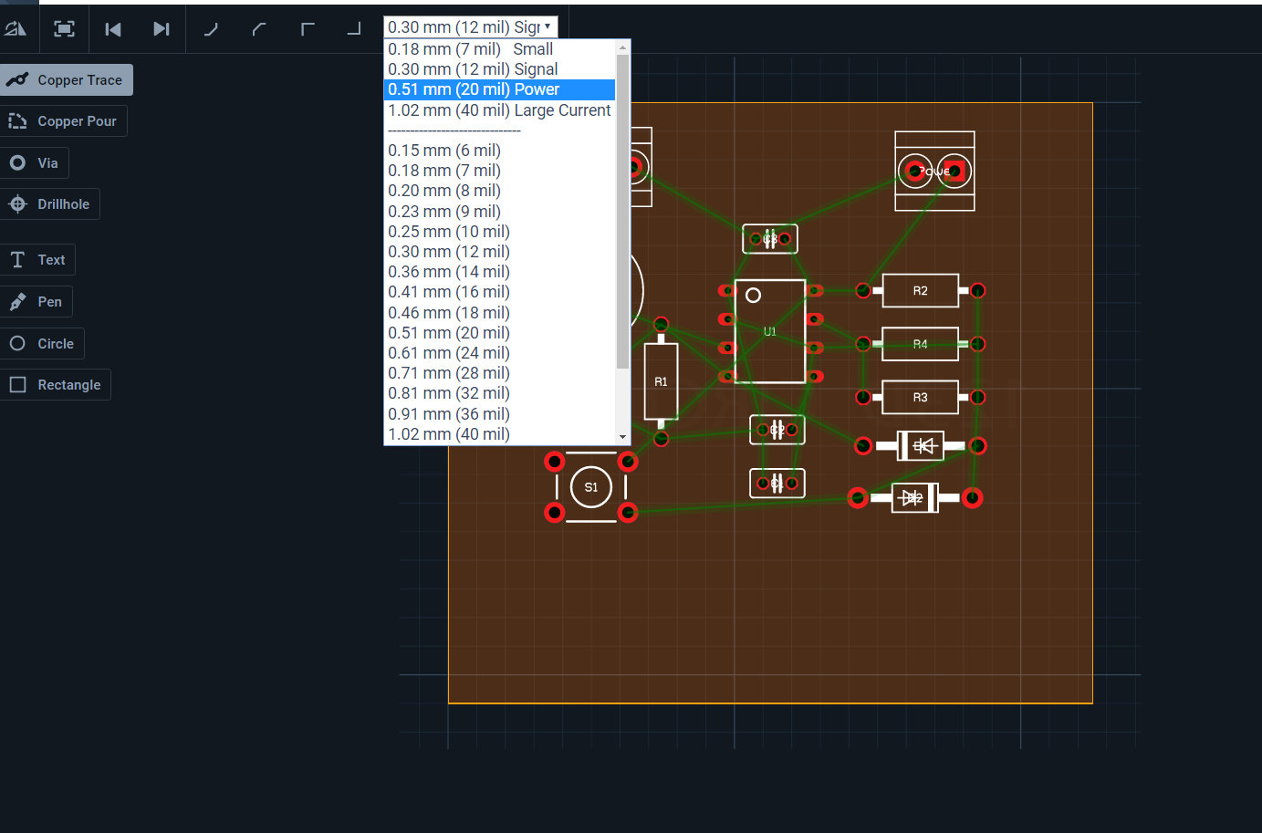Select resistor R3 on the board

921,398
